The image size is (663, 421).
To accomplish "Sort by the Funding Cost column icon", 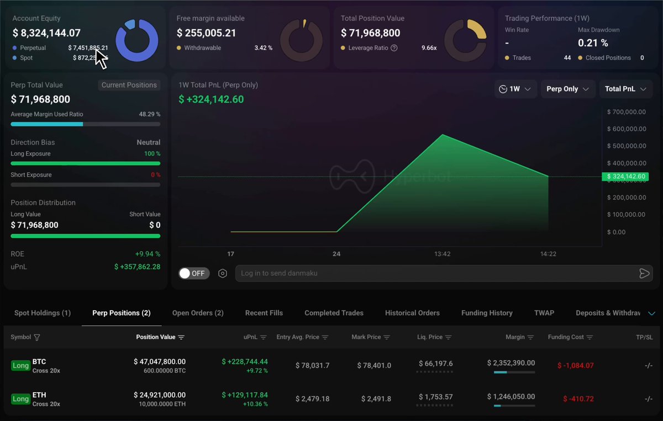I will 590,337.
